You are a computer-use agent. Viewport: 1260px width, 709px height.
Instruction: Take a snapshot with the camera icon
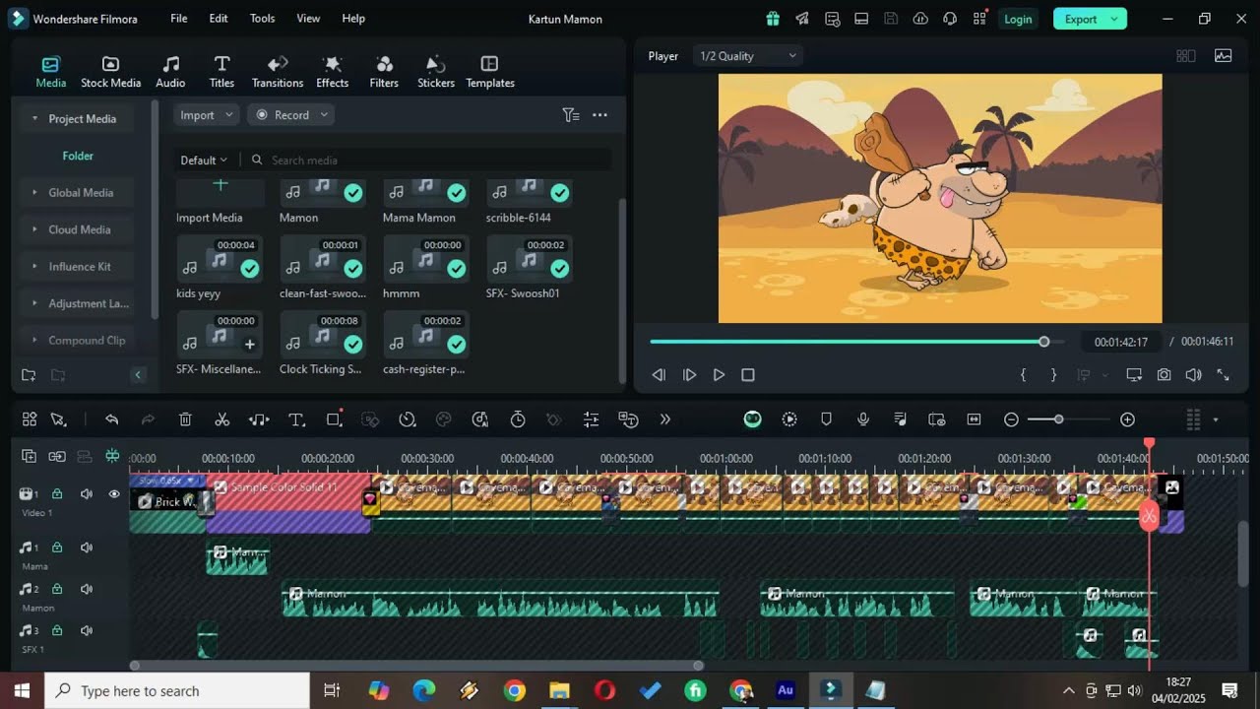pyautogui.click(x=1165, y=375)
